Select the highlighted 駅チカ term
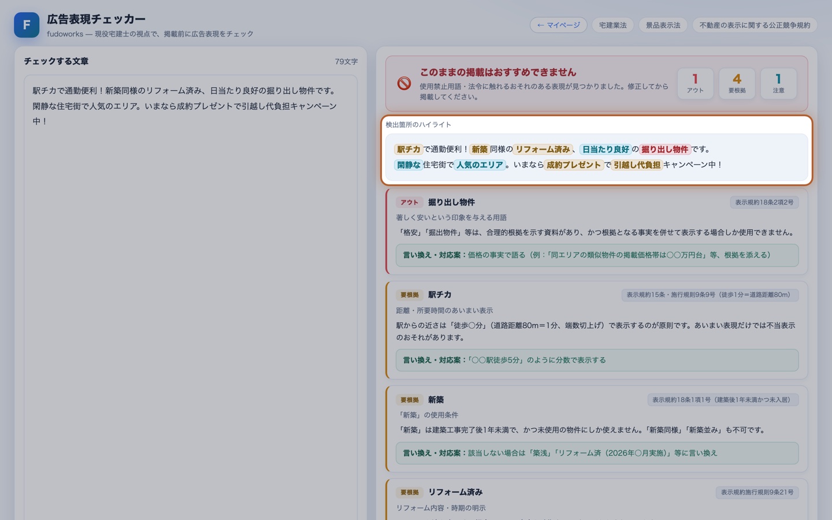 408,149
